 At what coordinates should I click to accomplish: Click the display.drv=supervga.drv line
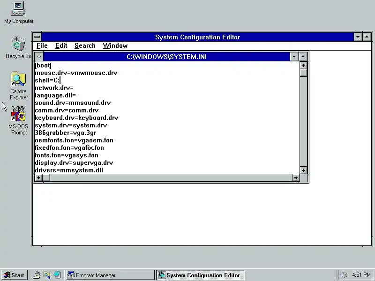click(74, 163)
